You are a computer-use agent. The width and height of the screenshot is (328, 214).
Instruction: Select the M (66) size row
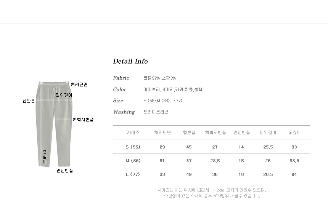point(212,161)
